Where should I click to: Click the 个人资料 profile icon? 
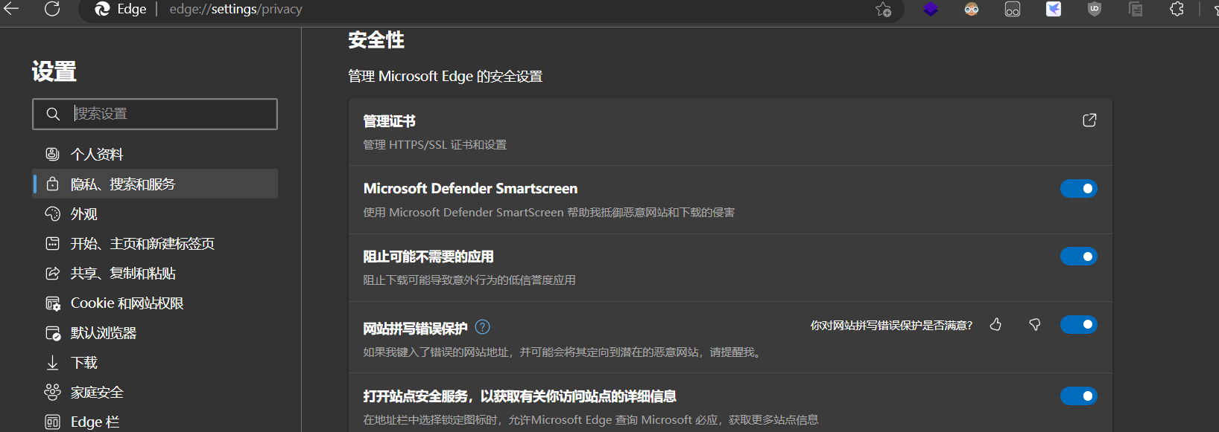52,154
